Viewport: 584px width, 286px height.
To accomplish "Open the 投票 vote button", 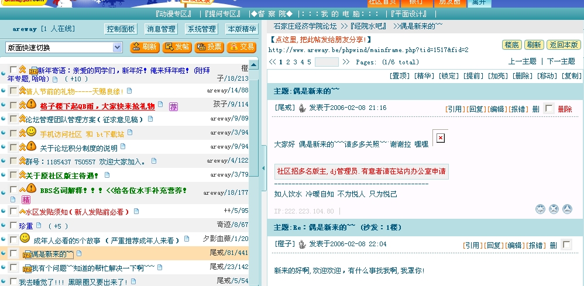I will pos(209,47).
